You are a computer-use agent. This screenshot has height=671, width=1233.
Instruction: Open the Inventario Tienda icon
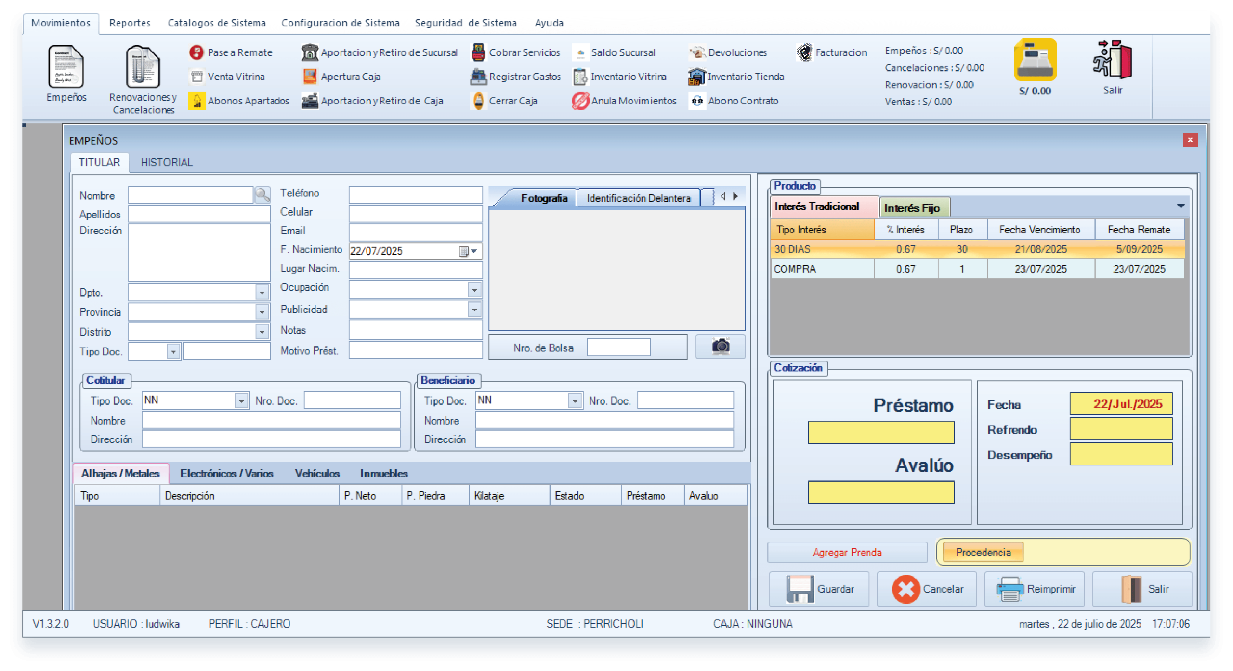(x=696, y=77)
